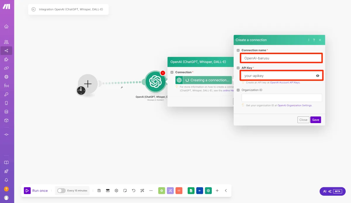This screenshot has width=351, height=203.
Task: Open Connections link icon in sidebar
Action: click(6, 68)
